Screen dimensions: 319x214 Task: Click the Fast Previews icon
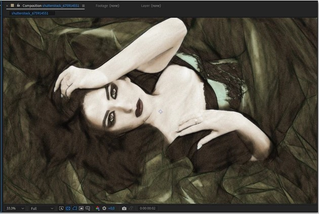click(x=61, y=208)
